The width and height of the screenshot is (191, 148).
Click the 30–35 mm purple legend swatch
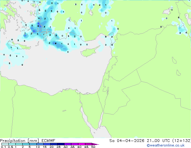click(x=68, y=144)
